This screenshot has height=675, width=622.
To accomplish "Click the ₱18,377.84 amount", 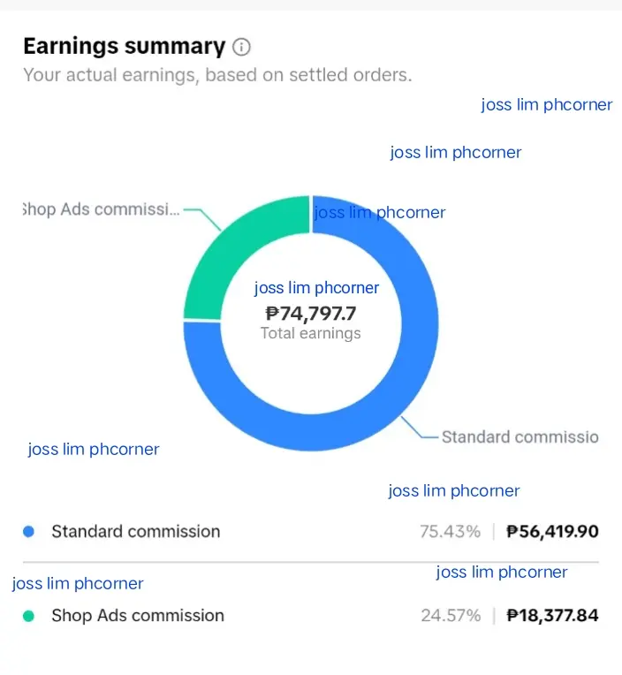I will 552,616.
